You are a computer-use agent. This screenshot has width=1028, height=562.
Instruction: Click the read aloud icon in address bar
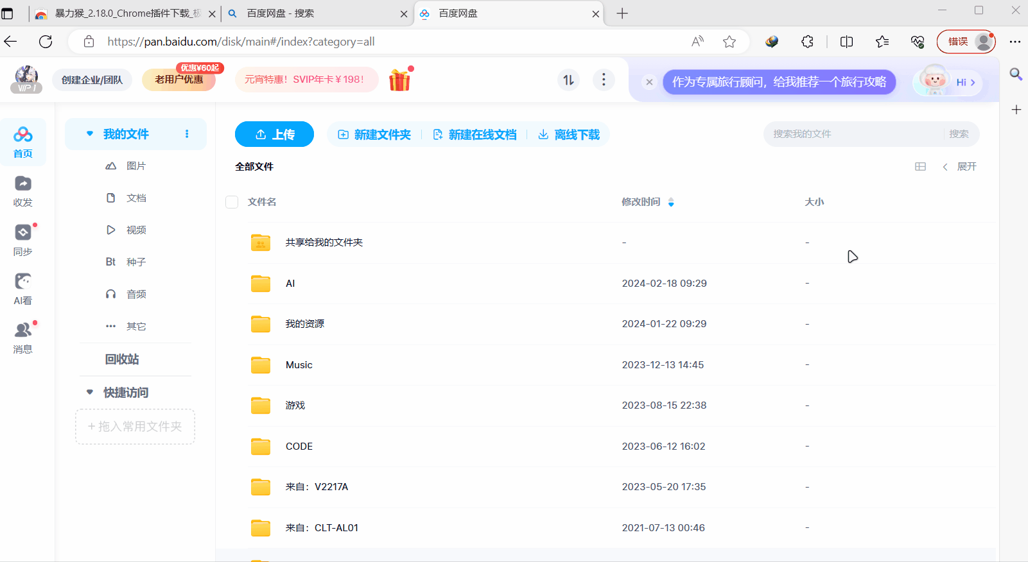pyautogui.click(x=698, y=42)
